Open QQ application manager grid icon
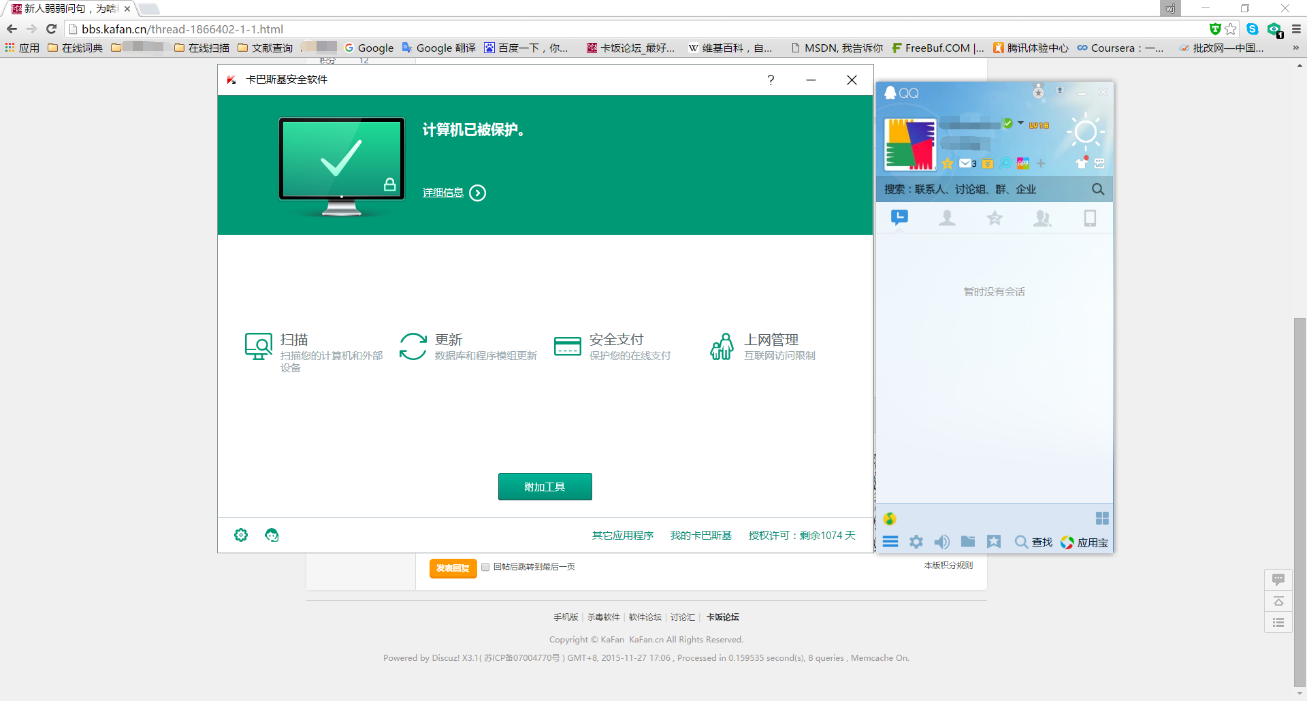Viewport: 1307px width, 701px height. pyautogui.click(x=1102, y=518)
